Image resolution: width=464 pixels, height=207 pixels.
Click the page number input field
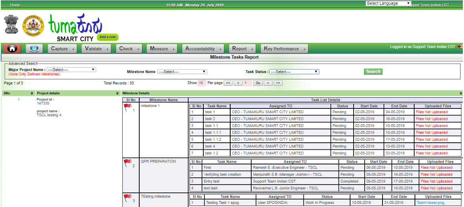[x=248, y=83]
